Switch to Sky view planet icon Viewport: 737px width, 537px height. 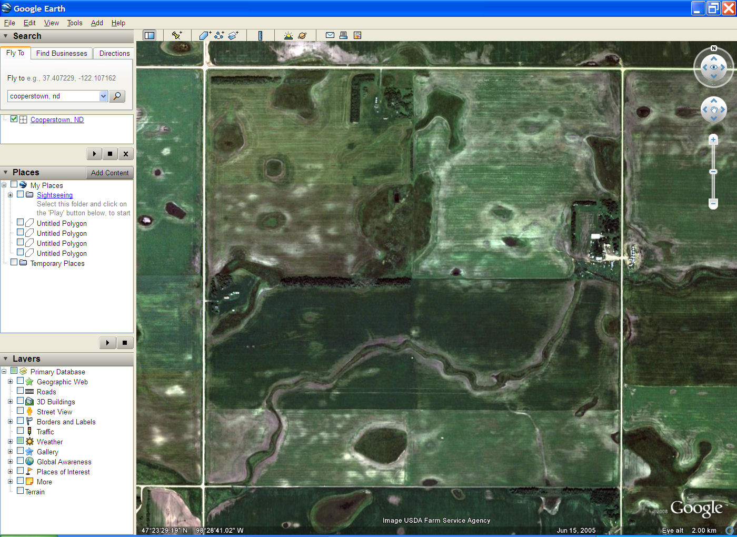click(x=302, y=35)
